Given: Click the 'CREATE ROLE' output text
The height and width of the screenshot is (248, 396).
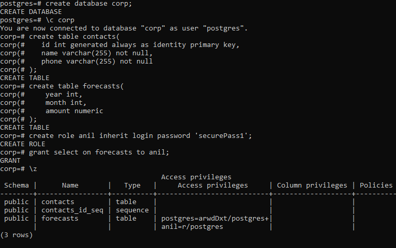Looking at the screenshot, I should (x=23, y=144).
